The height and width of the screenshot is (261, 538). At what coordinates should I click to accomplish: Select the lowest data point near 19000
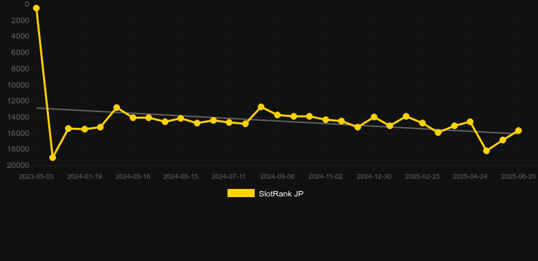tap(52, 158)
